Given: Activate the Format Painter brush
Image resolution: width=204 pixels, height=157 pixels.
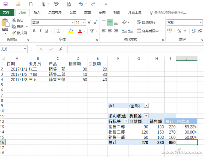Looking at the screenshot, I should (14, 33).
